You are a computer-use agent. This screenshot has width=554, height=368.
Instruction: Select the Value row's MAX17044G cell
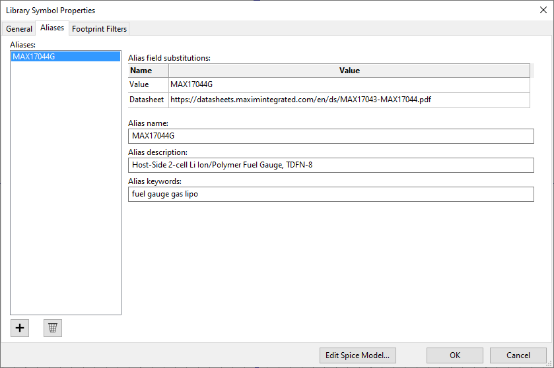349,84
